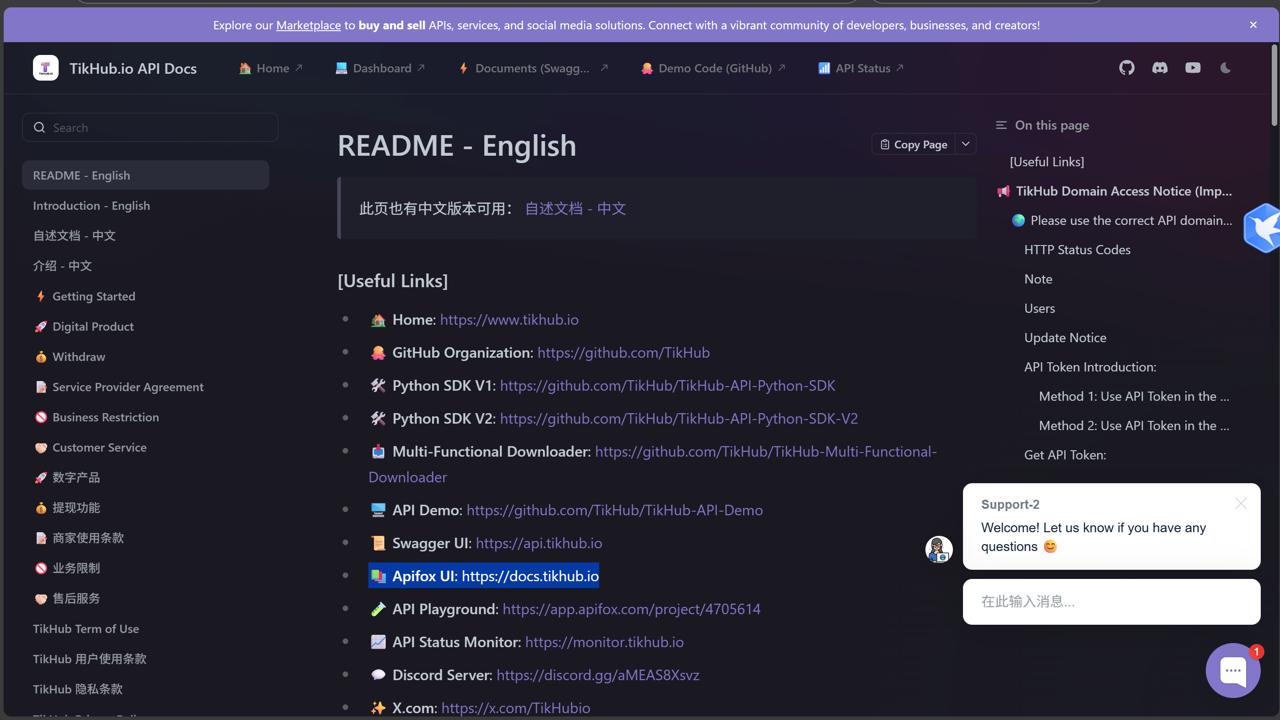This screenshot has width=1280, height=720.
Task: Open the API Status navigation item
Action: coord(862,68)
